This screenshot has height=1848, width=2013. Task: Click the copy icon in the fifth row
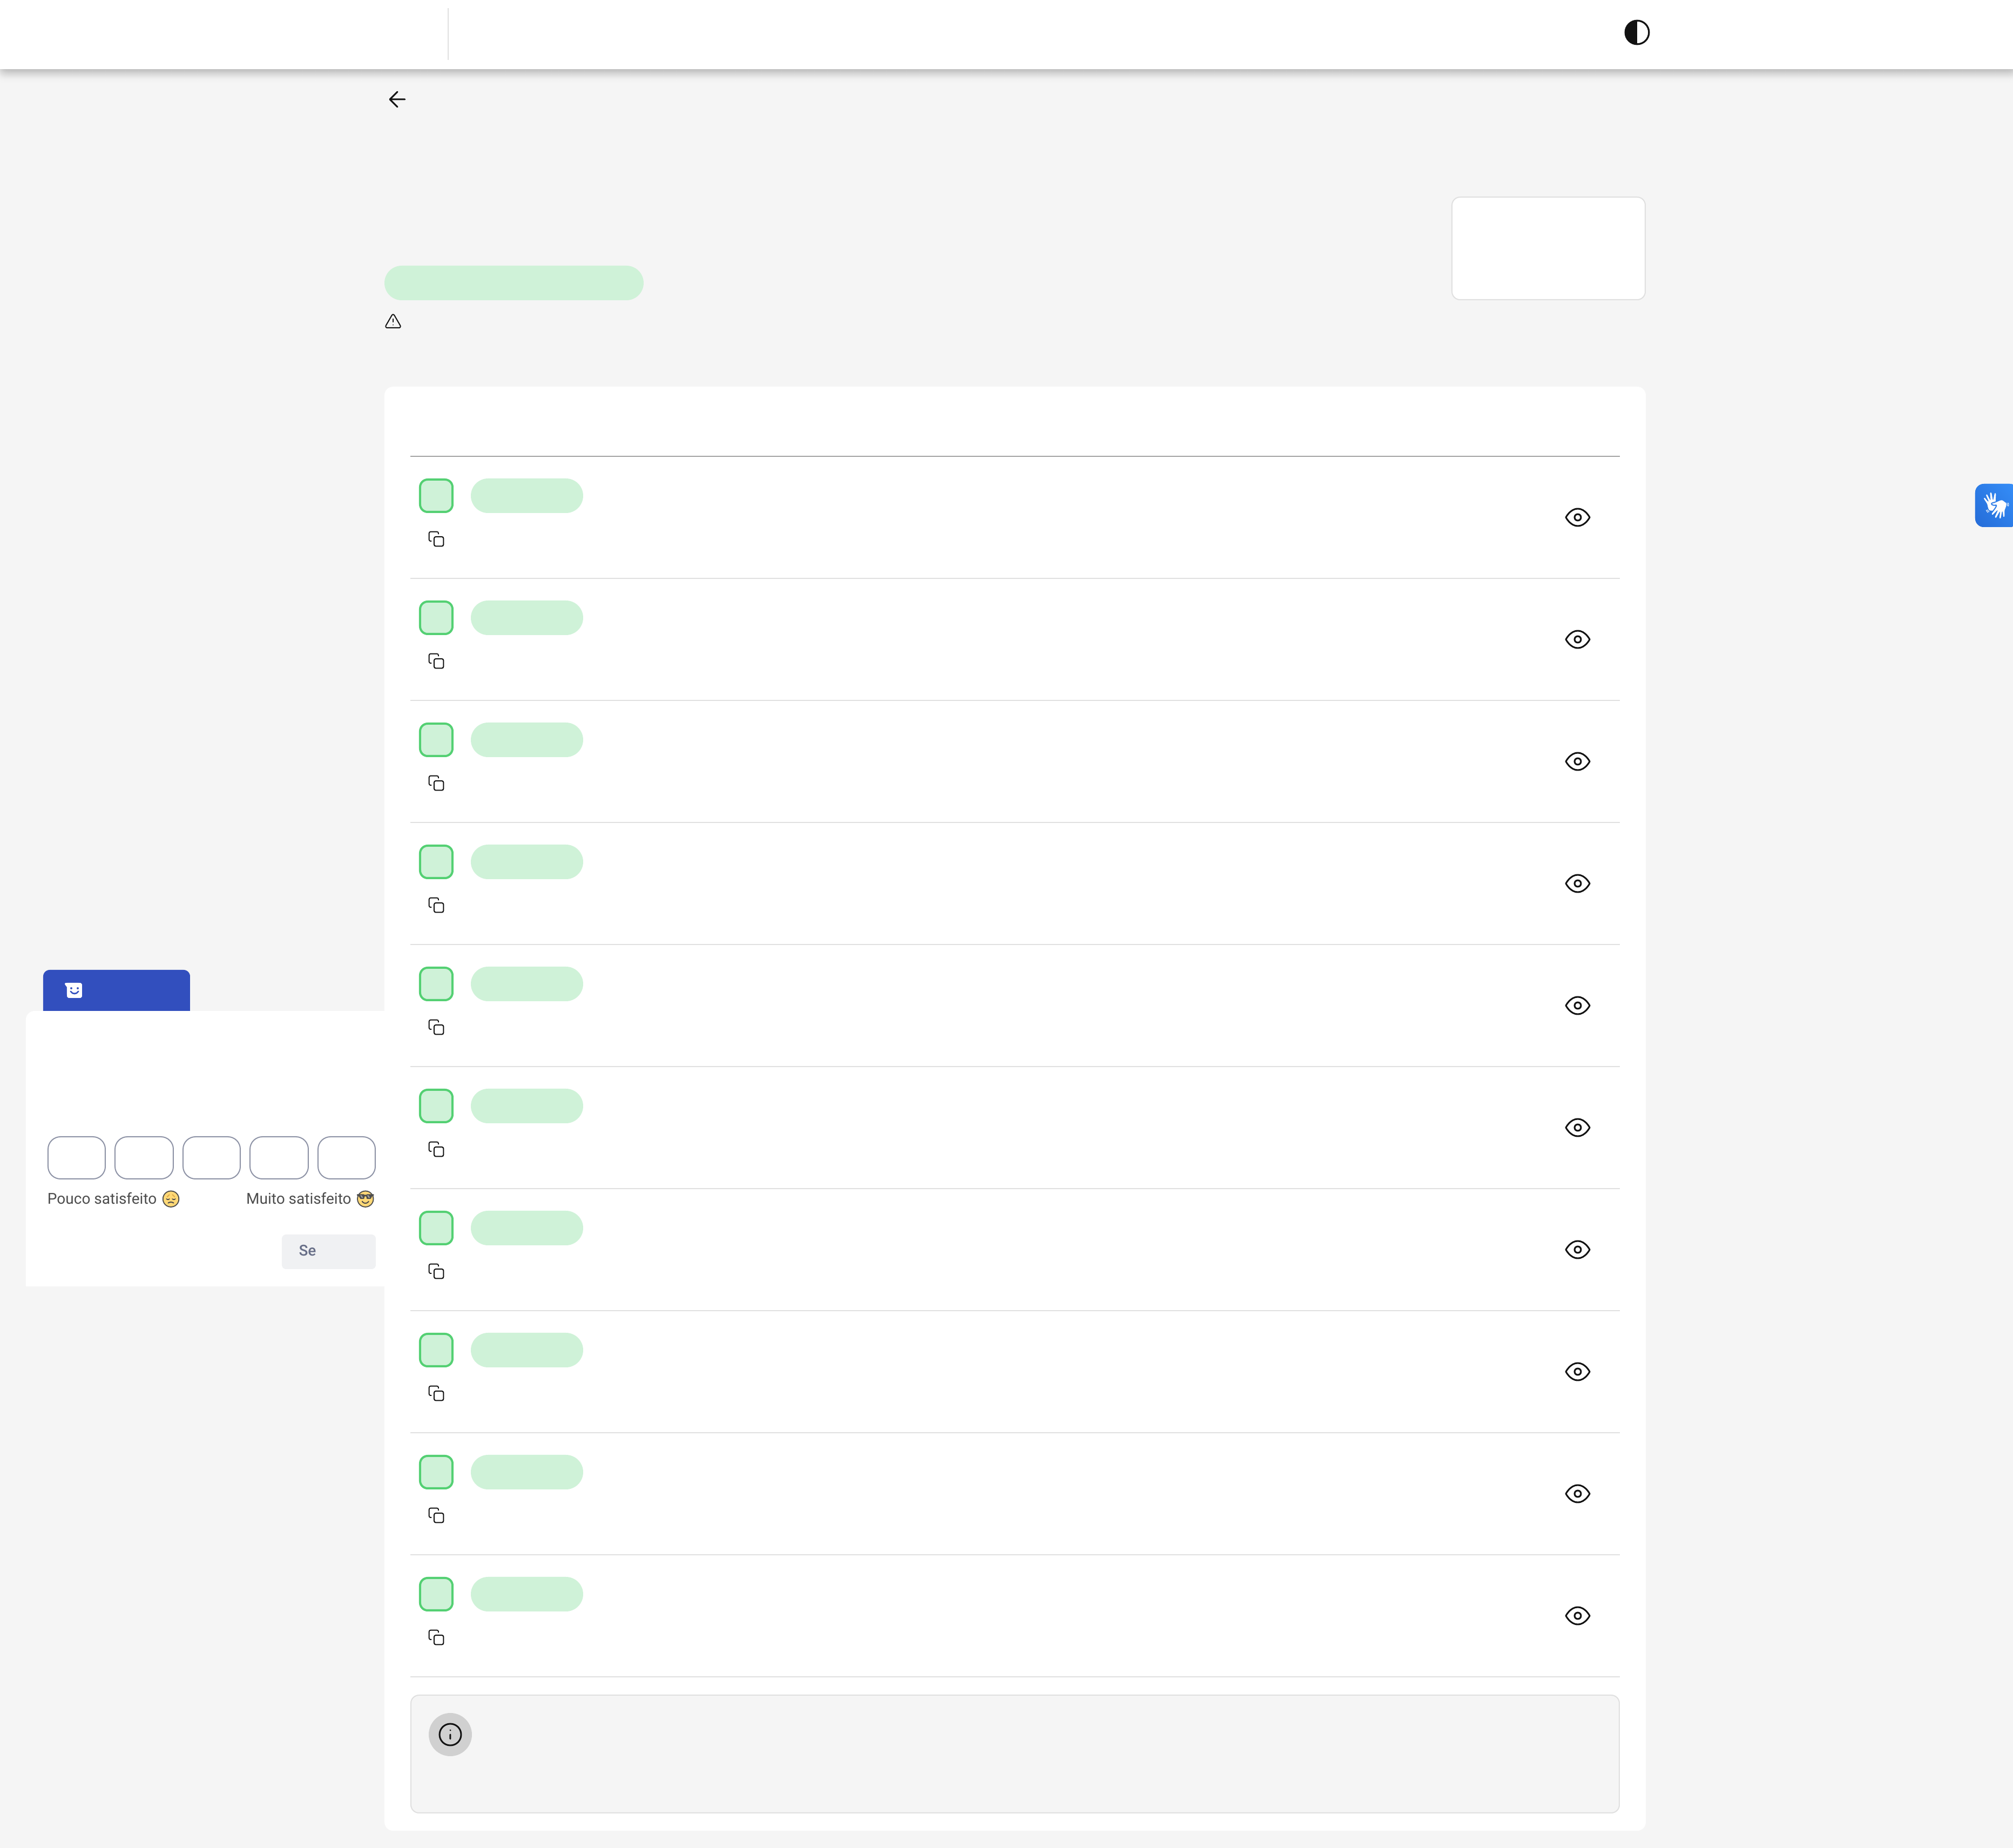pyautogui.click(x=436, y=1027)
